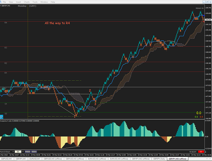Select the GBPJPY,M3 (offline) active tab
The height and width of the screenshot is (161, 212).
pos(177,159)
